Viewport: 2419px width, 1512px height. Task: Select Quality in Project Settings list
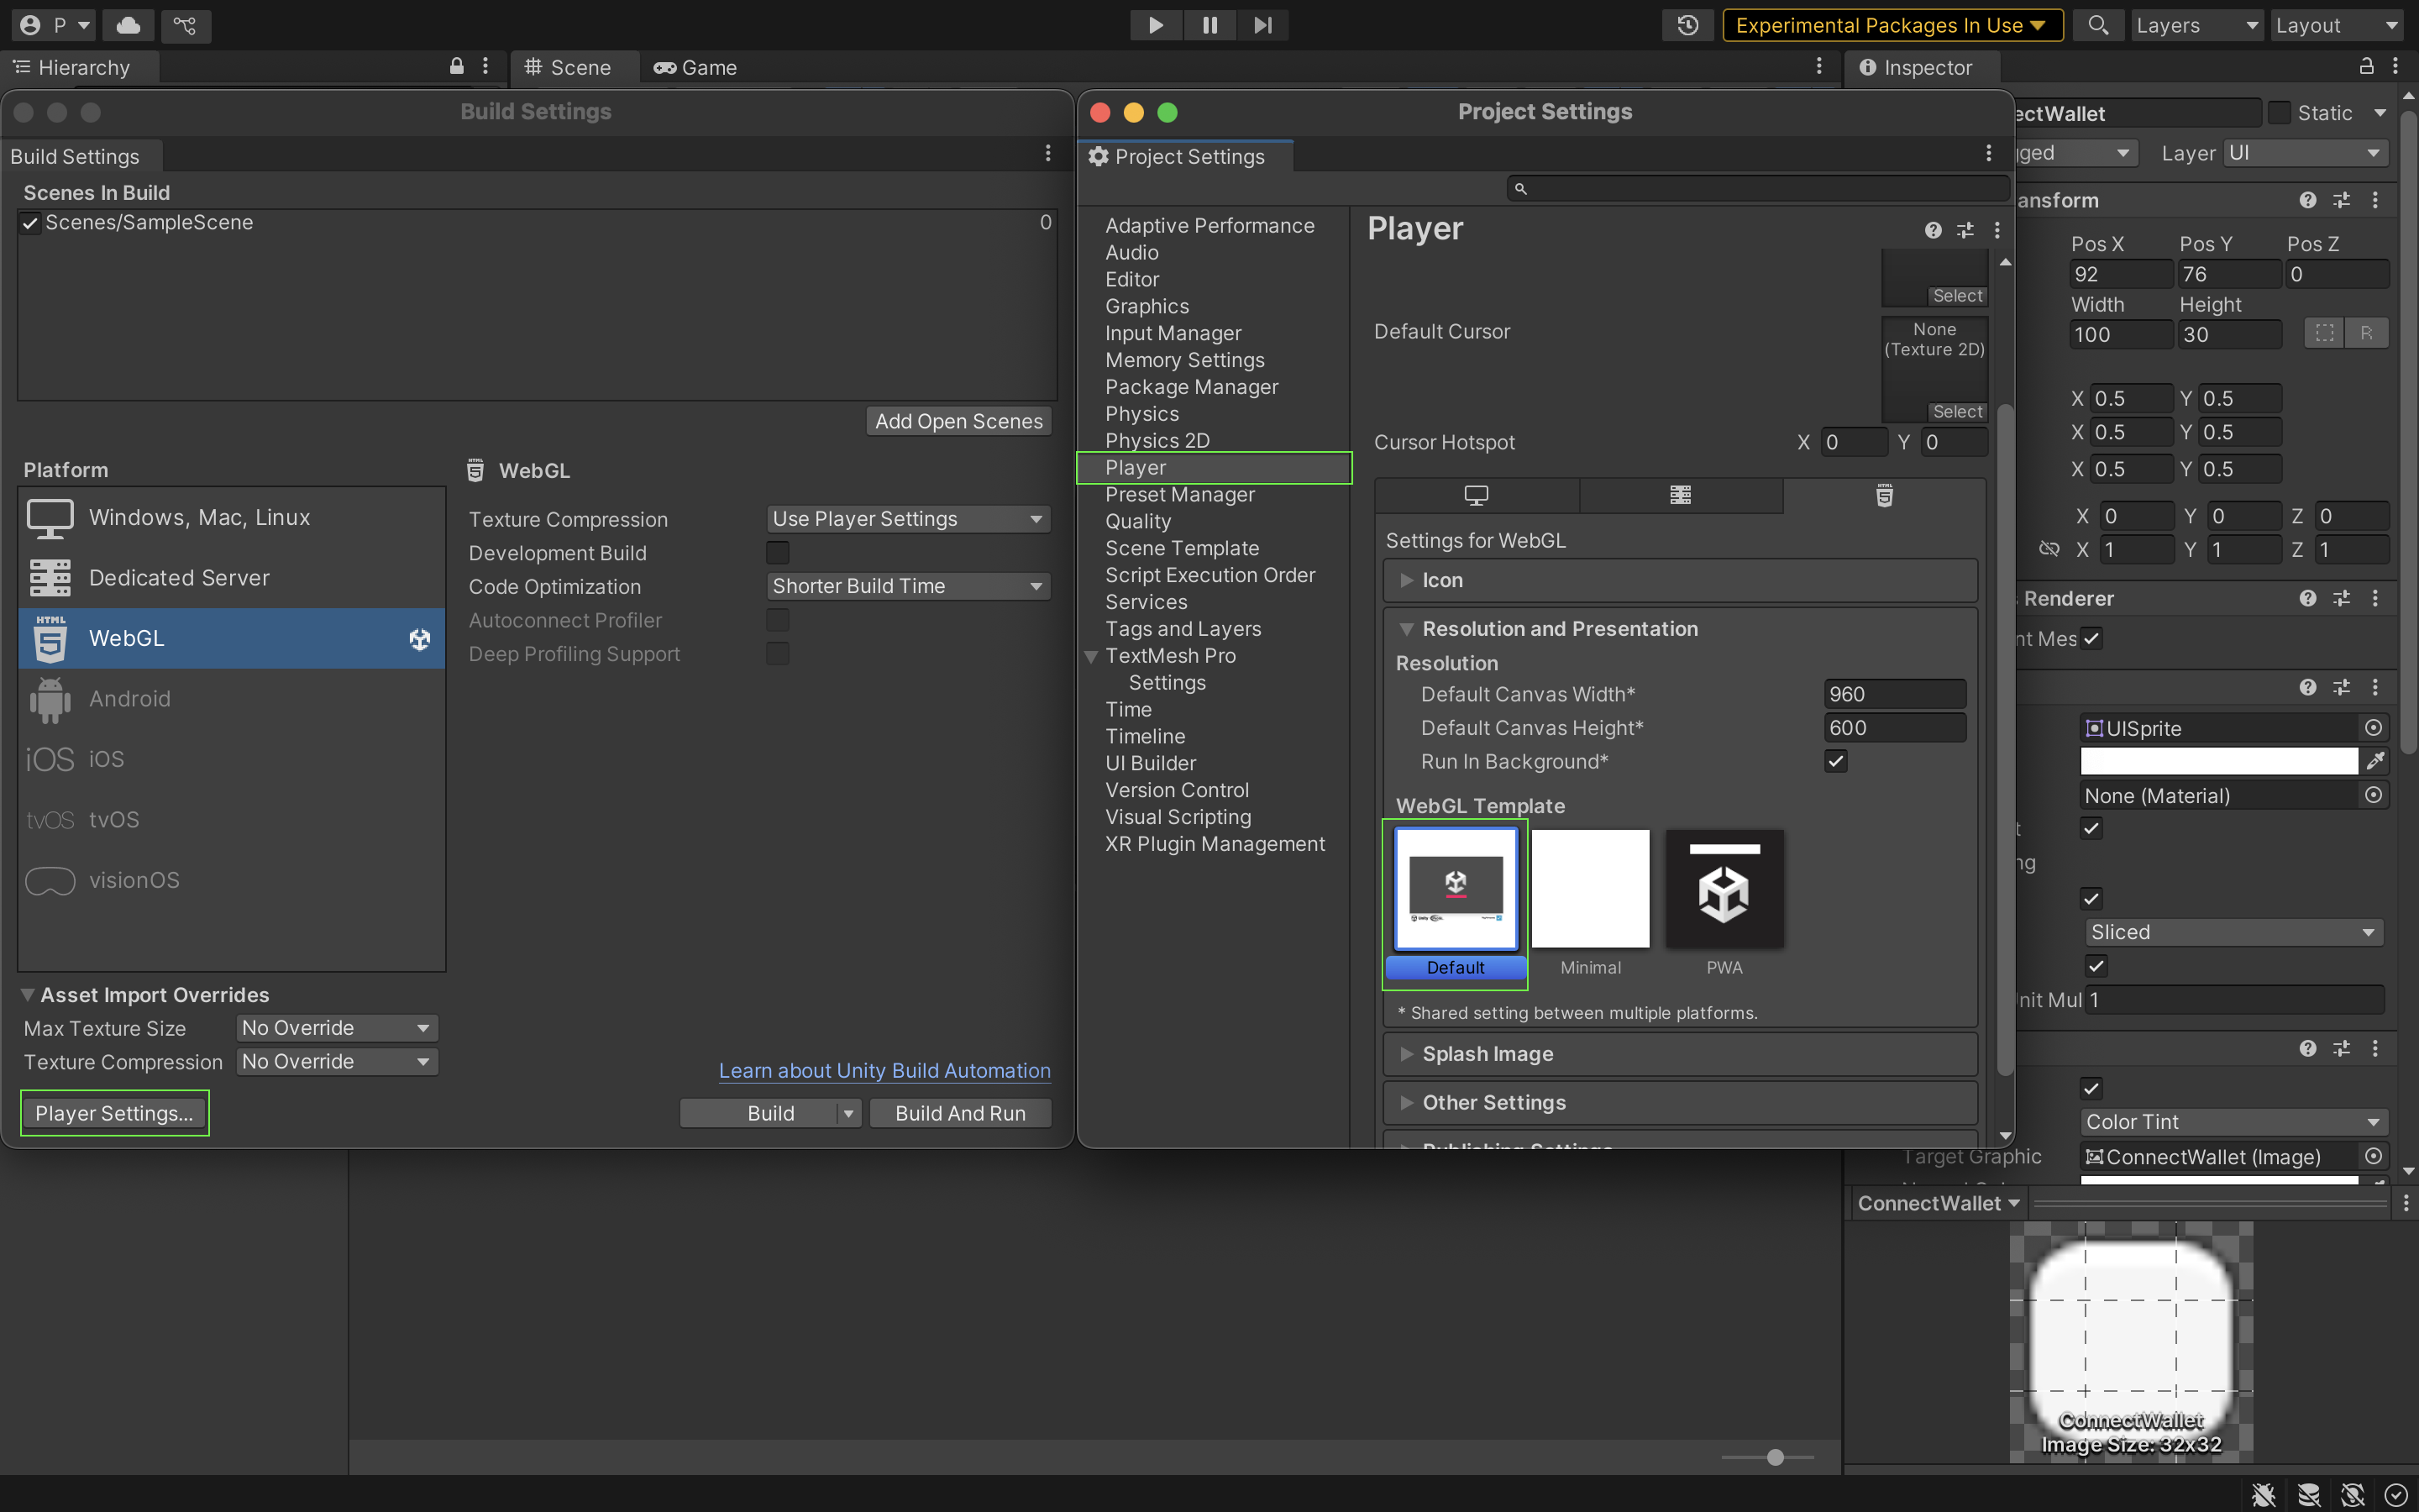1137,521
